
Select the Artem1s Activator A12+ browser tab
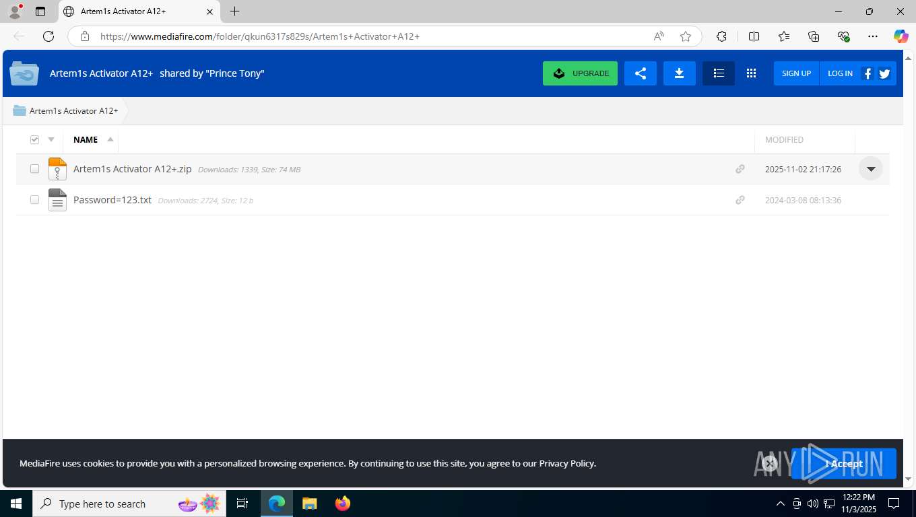(x=139, y=11)
